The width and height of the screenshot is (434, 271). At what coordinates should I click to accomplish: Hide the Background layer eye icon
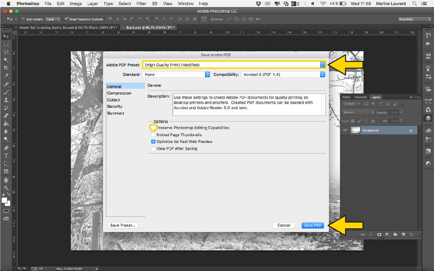345,130
